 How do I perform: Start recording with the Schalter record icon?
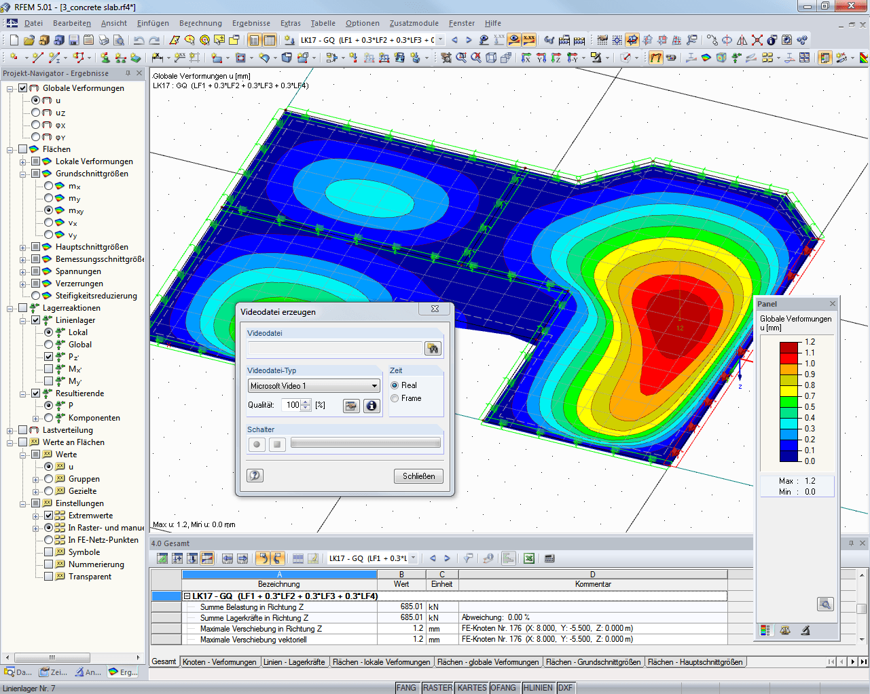pyautogui.click(x=257, y=444)
